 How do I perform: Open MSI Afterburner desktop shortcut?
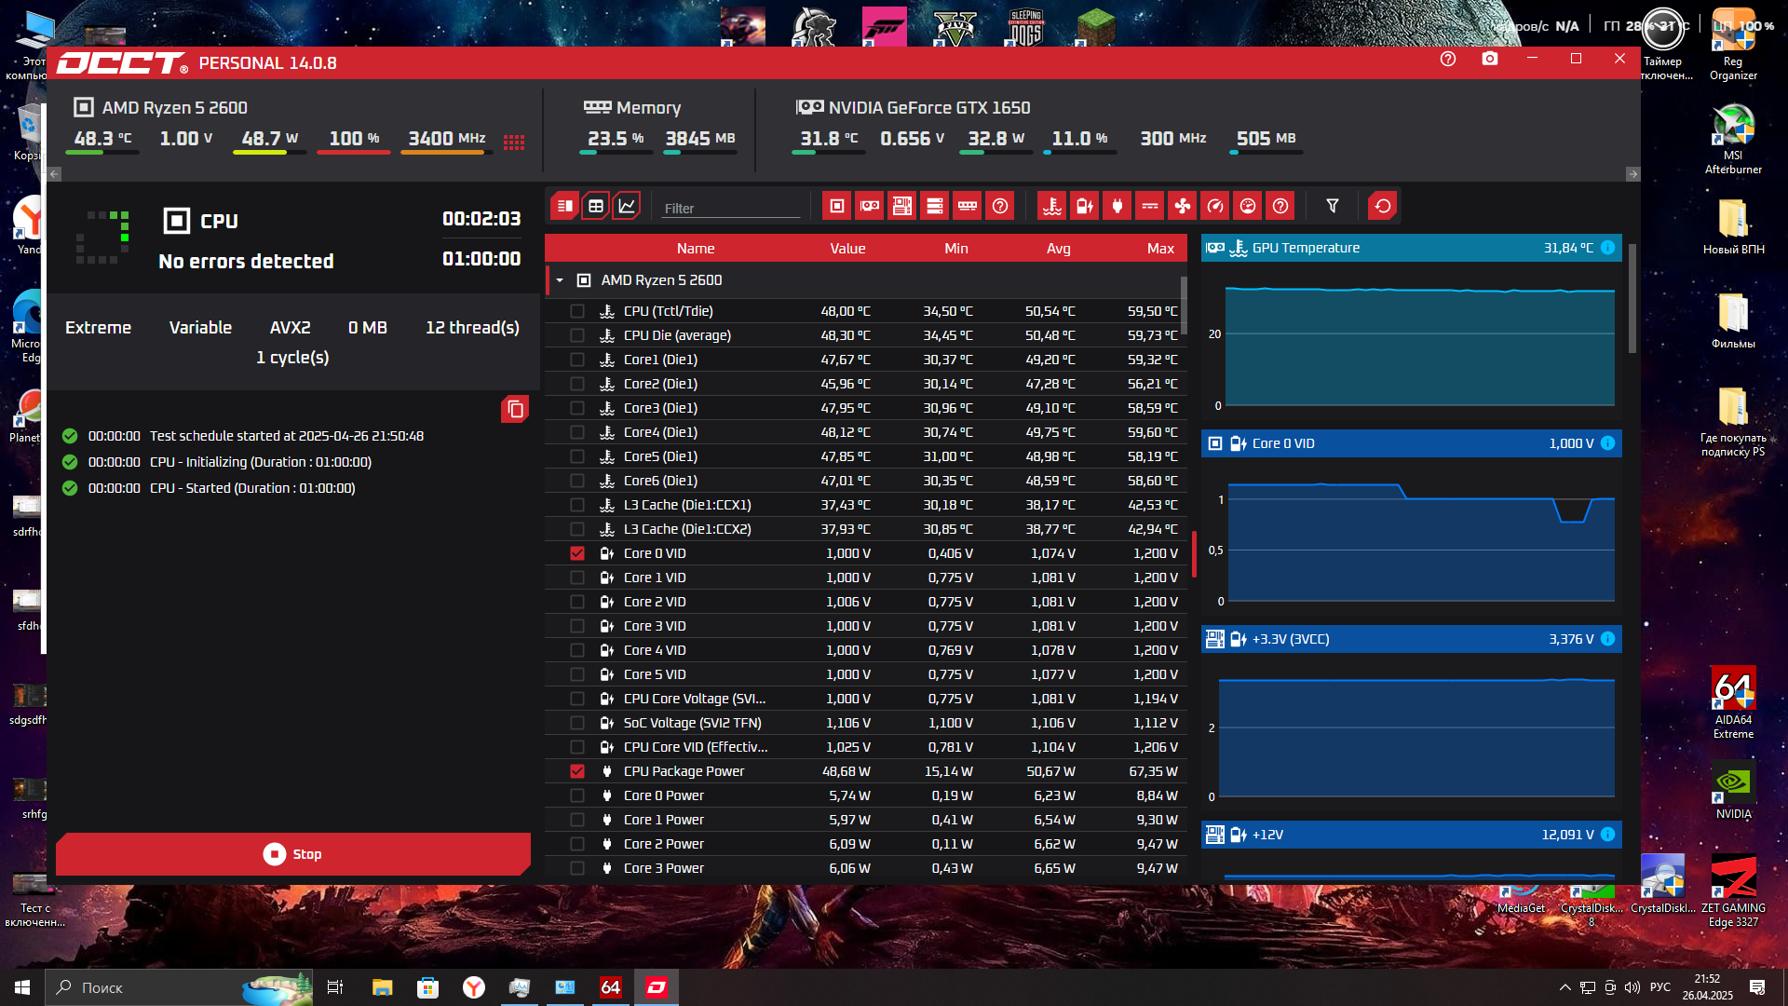pos(1733,140)
